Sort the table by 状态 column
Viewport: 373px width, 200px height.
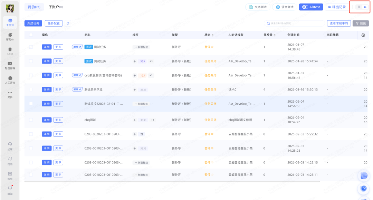click(212, 35)
